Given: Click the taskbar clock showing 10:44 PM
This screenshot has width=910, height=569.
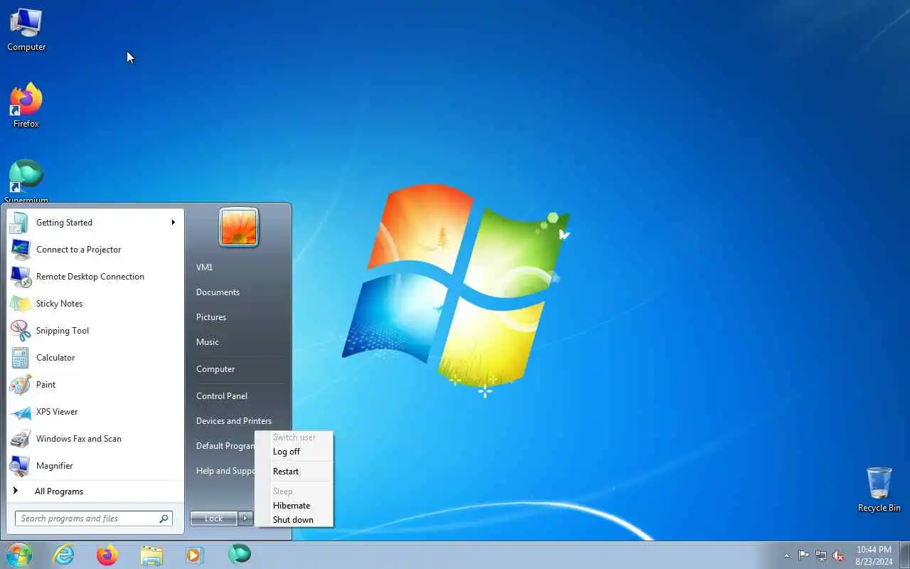Looking at the screenshot, I should coord(874,555).
